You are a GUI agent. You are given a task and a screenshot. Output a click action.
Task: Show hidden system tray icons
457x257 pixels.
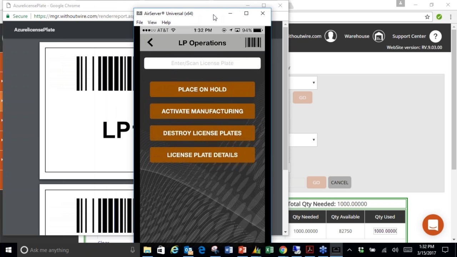(x=350, y=250)
